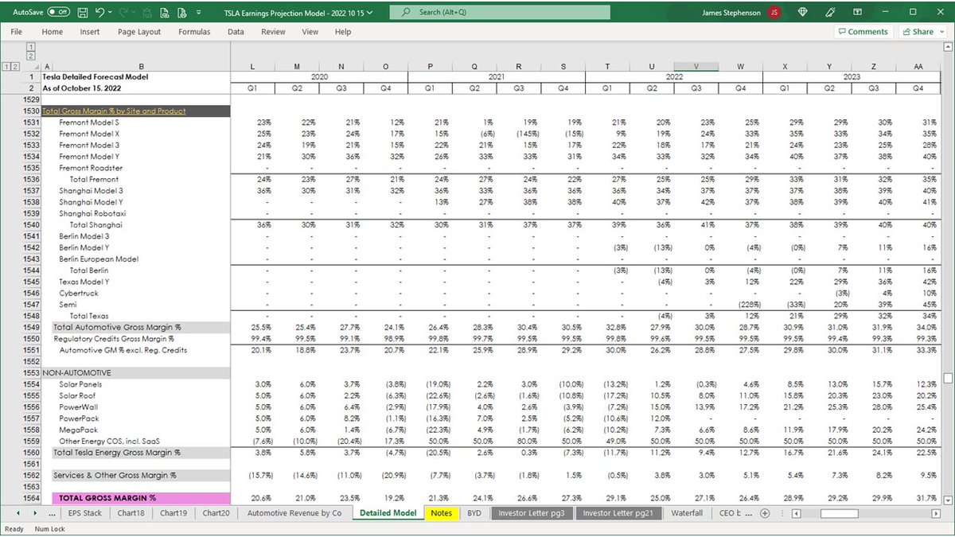The height and width of the screenshot is (537, 955).
Task: Click the ellipsis for hidden sheet tabs
Action: click(x=53, y=513)
